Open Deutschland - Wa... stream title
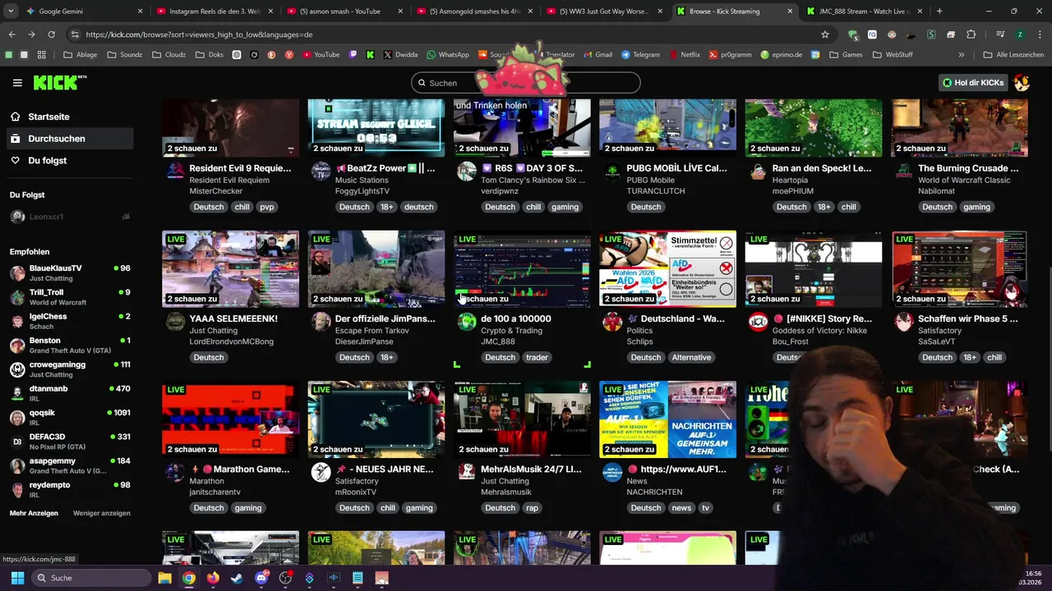The height and width of the screenshot is (591, 1052). (676, 318)
